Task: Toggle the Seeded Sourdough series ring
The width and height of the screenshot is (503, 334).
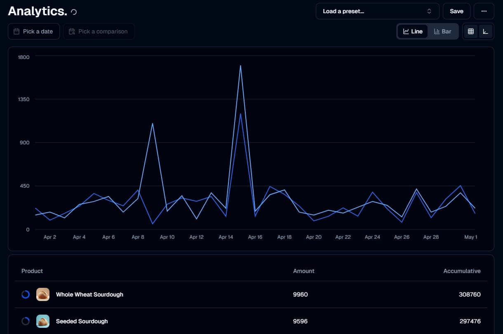Action: 26,321
